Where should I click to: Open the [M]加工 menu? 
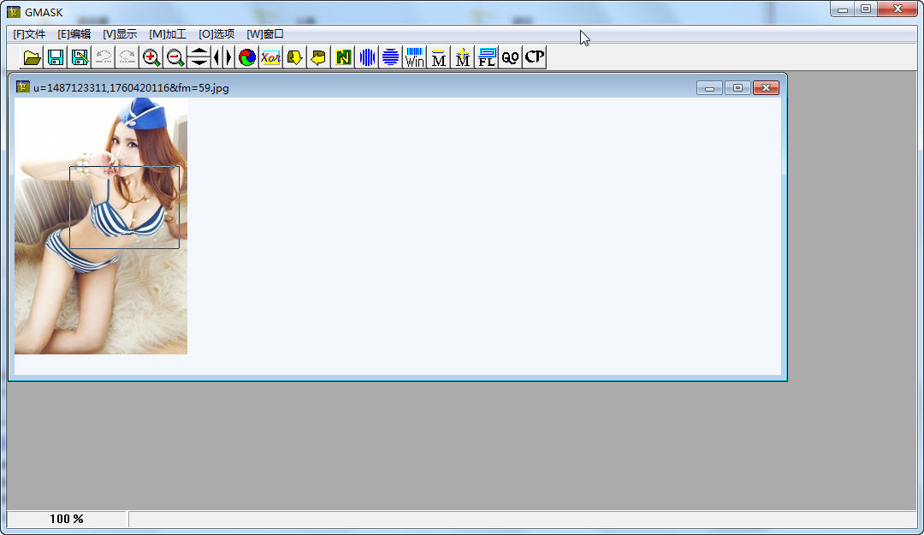click(x=168, y=34)
